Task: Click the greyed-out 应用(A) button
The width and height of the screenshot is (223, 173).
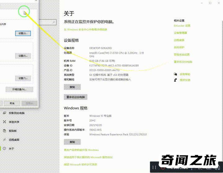Action: pos(29,103)
